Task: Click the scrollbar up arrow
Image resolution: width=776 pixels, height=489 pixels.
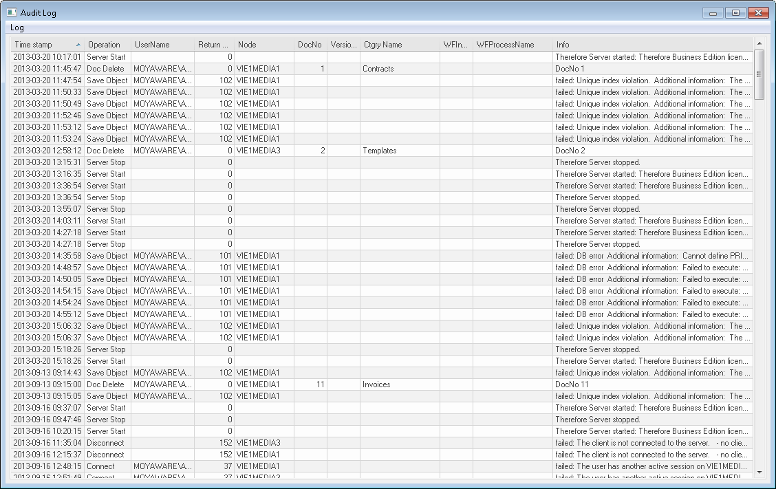Action: tap(759, 43)
